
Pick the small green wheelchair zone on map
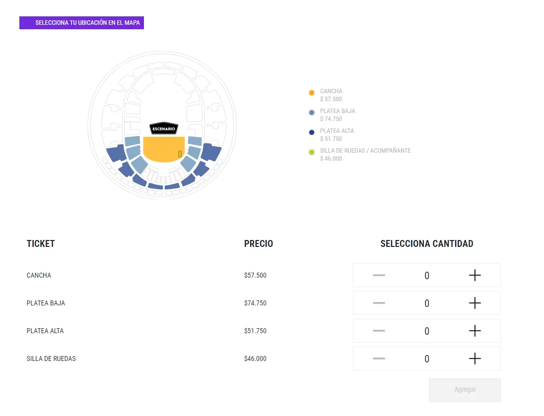[180, 154]
